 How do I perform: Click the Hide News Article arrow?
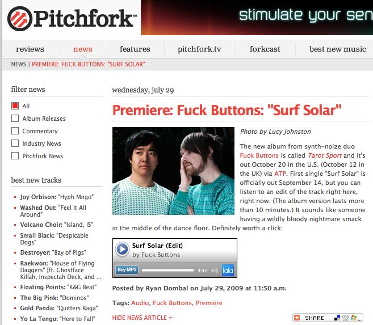(x=171, y=318)
